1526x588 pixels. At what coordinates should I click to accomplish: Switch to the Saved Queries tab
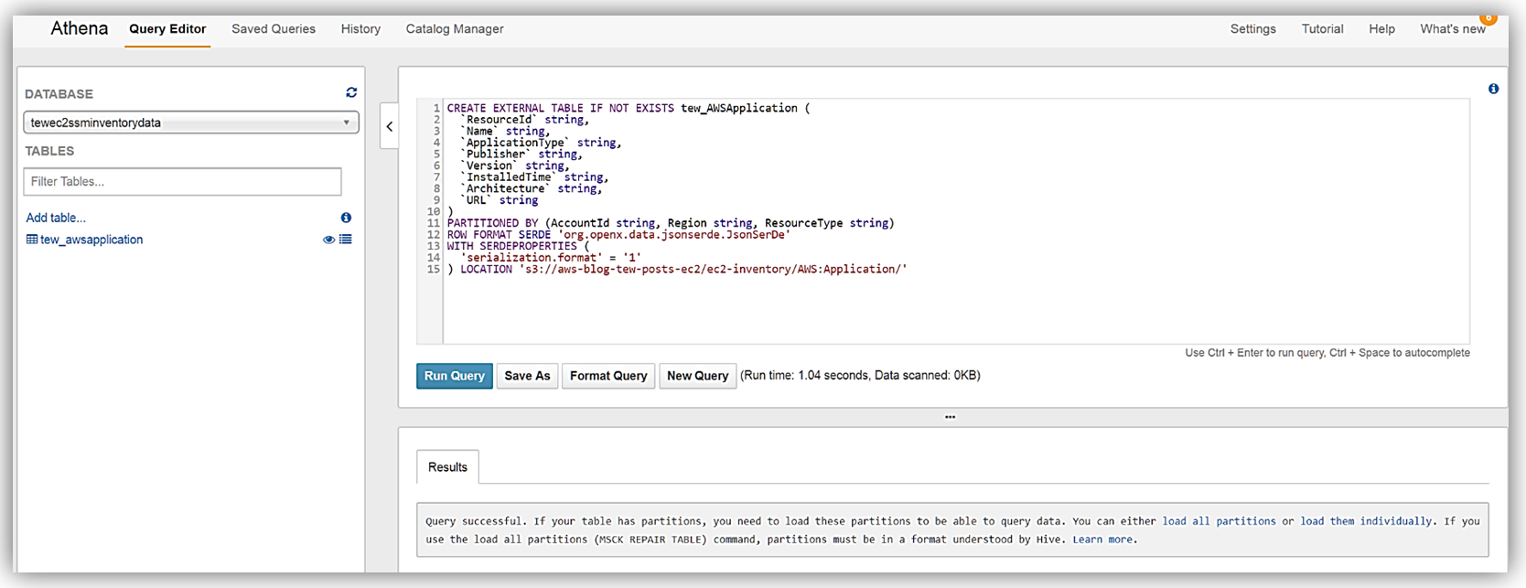tap(274, 29)
